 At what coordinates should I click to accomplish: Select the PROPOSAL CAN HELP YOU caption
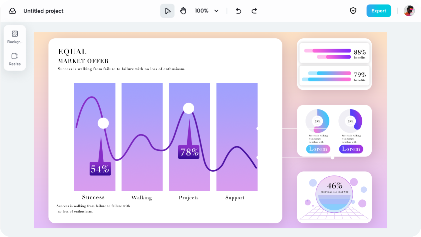point(334,192)
